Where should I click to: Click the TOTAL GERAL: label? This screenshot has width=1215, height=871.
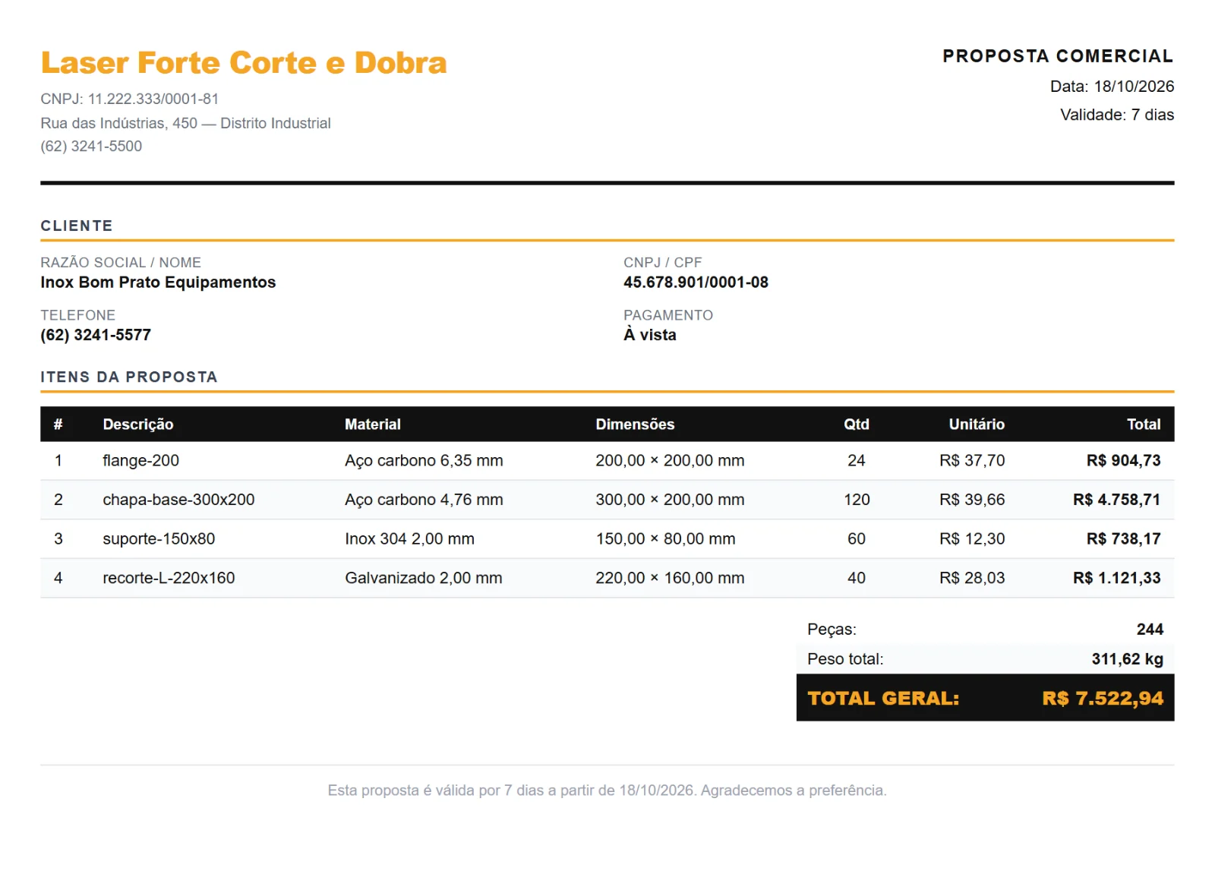[883, 698]
